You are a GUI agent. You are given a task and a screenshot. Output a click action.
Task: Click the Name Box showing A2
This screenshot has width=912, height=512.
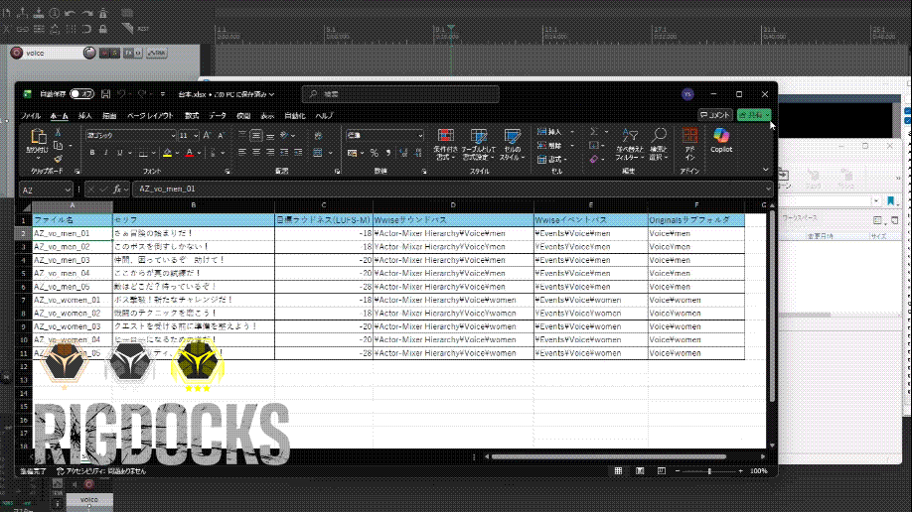pos(46,191)
